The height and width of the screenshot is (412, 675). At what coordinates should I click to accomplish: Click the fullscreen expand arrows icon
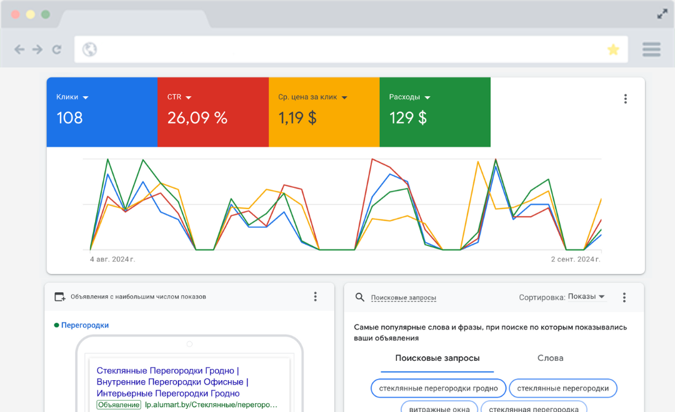click(x=662, y=14)
